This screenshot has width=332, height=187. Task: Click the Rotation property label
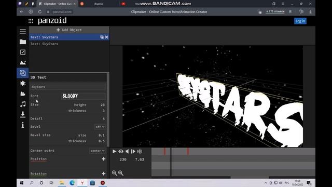tap(38, 173)
